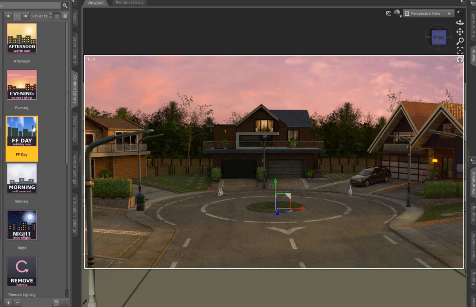Switch to the Render Library tab
The height and width of the screenshot is (307, 476).
pyautogui.click(x=130, y=3)
